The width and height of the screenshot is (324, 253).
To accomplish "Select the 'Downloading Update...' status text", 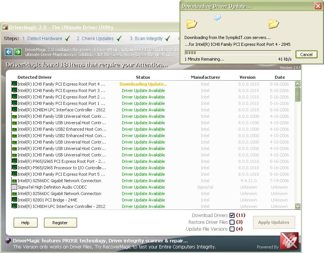I will (143, 84).
